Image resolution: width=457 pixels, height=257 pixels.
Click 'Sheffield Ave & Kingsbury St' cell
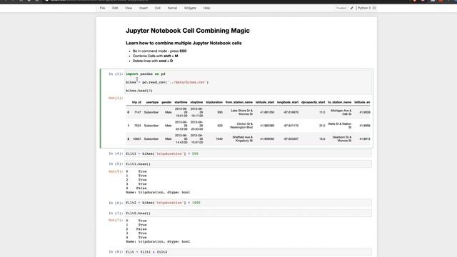[243, 139]
